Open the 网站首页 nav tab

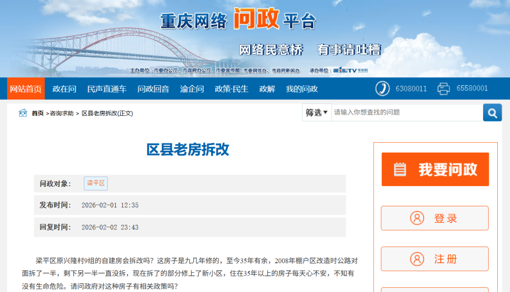[26, 89]
